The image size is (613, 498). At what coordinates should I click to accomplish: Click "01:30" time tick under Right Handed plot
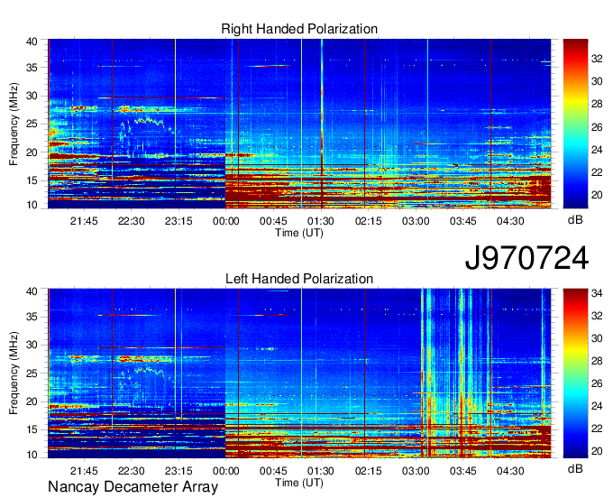point(321,221)
